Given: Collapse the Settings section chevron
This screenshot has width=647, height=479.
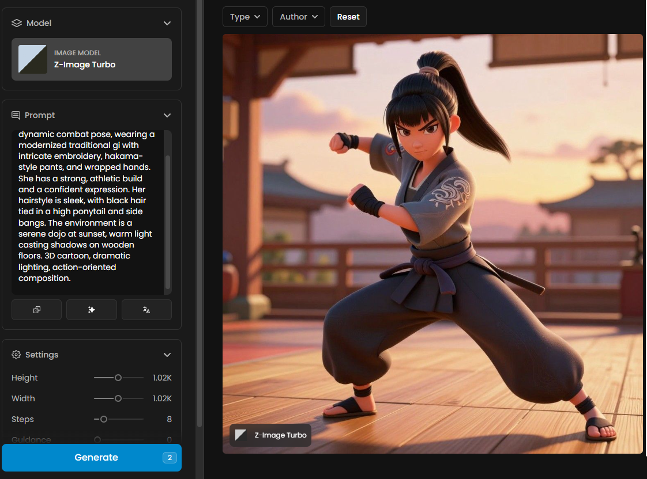Looking at the screenshot, I should pos(167,355).
